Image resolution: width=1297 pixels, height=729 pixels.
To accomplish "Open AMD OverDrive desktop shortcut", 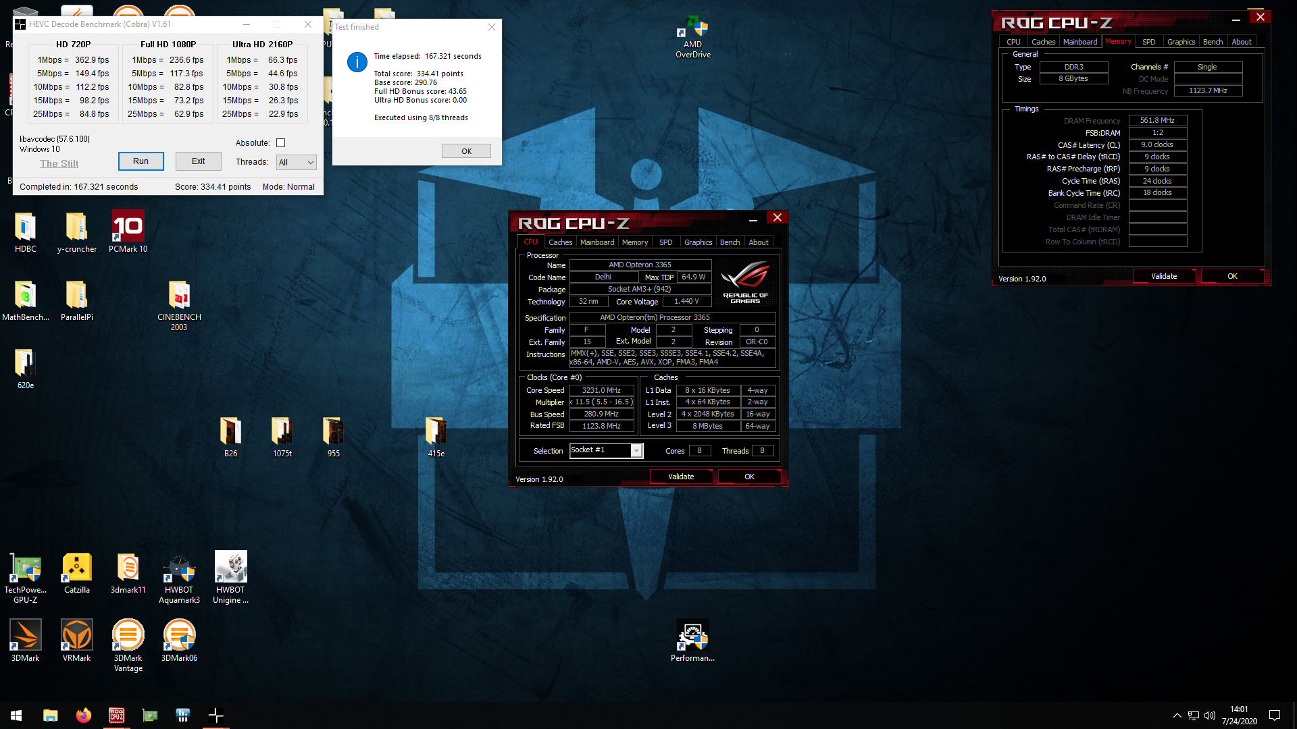I will [x=693, y=37].
